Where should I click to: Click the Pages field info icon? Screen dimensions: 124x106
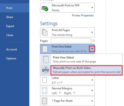93,41
